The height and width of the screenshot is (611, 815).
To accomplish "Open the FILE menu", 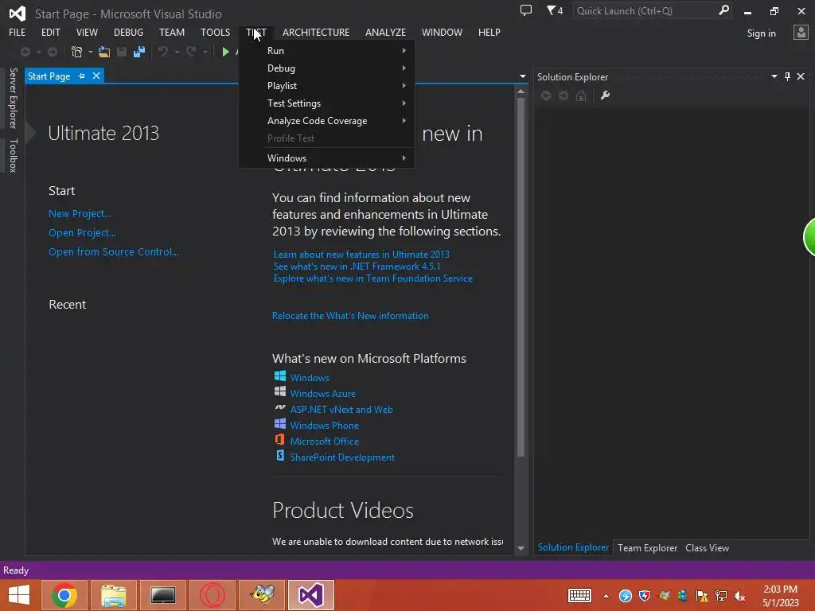I will click(18, 32).
